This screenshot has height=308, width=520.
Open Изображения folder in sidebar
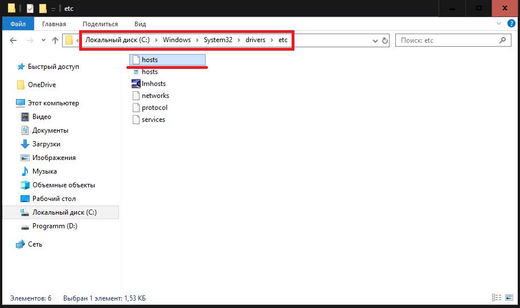pos(54,158)
